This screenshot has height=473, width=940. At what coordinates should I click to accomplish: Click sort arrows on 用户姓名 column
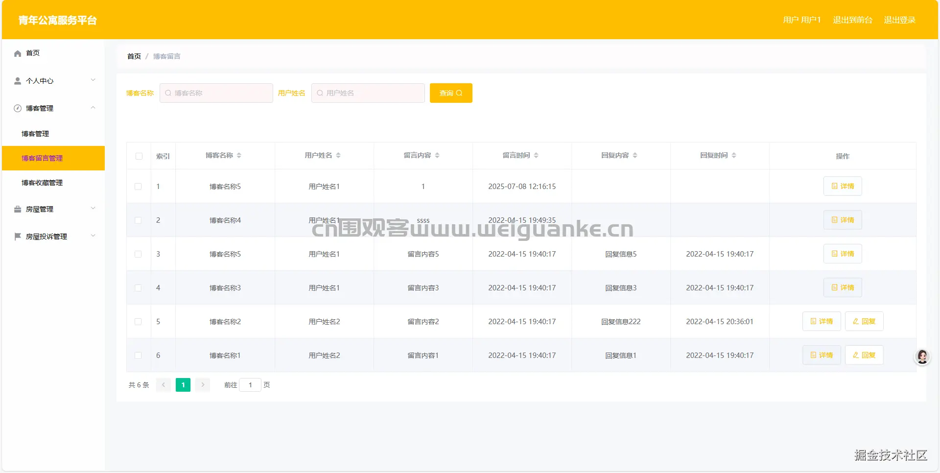click(338, 155)
